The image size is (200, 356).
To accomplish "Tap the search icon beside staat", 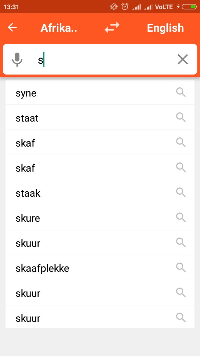I will click(181, 117).
